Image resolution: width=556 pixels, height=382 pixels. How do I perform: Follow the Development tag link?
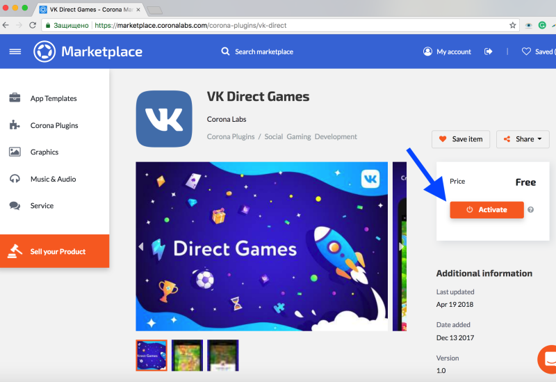[x=336, y=136]
